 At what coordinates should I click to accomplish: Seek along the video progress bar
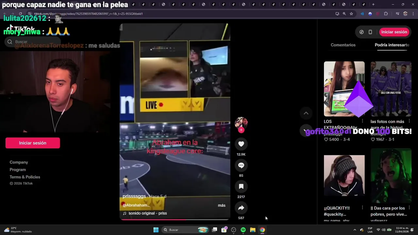[x=175, y=219]
